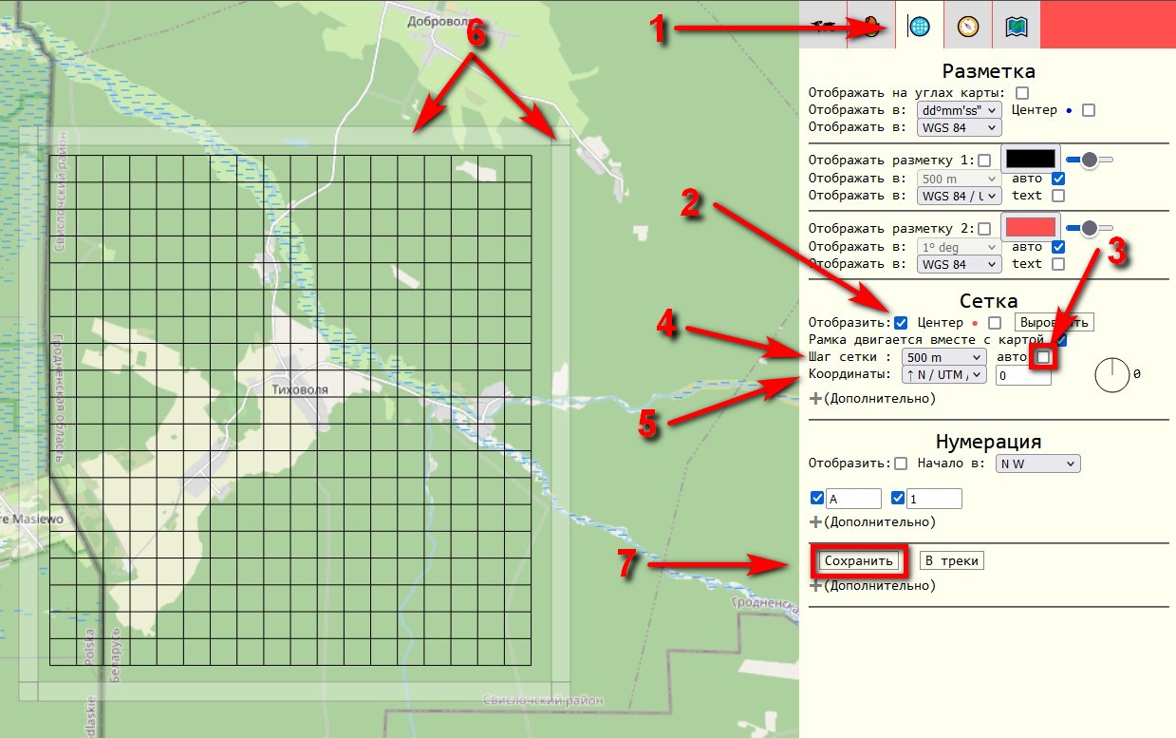Click the grid rotation angle field showing 0

click(x=1023, y=375)
